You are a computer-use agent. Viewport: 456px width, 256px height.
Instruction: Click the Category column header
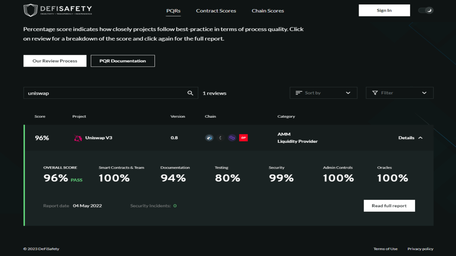tap(286, 116)
